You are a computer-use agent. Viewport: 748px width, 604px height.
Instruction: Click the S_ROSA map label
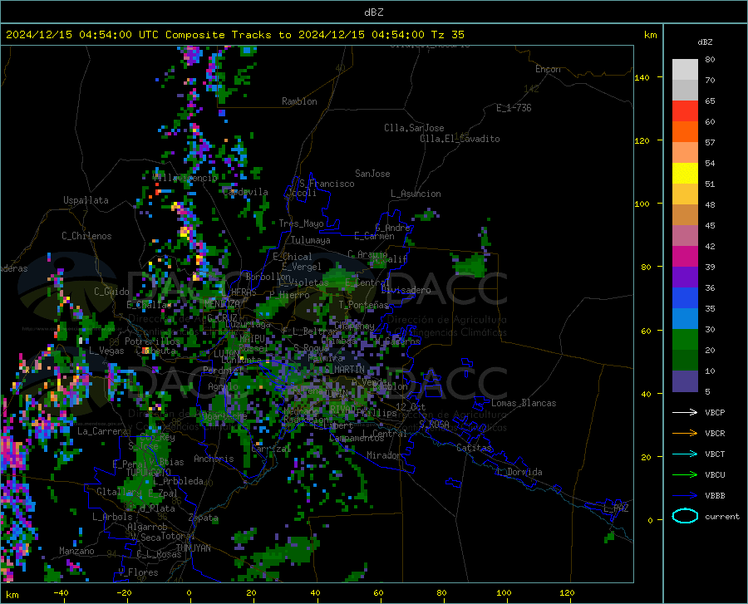click(x=434, y=424)
